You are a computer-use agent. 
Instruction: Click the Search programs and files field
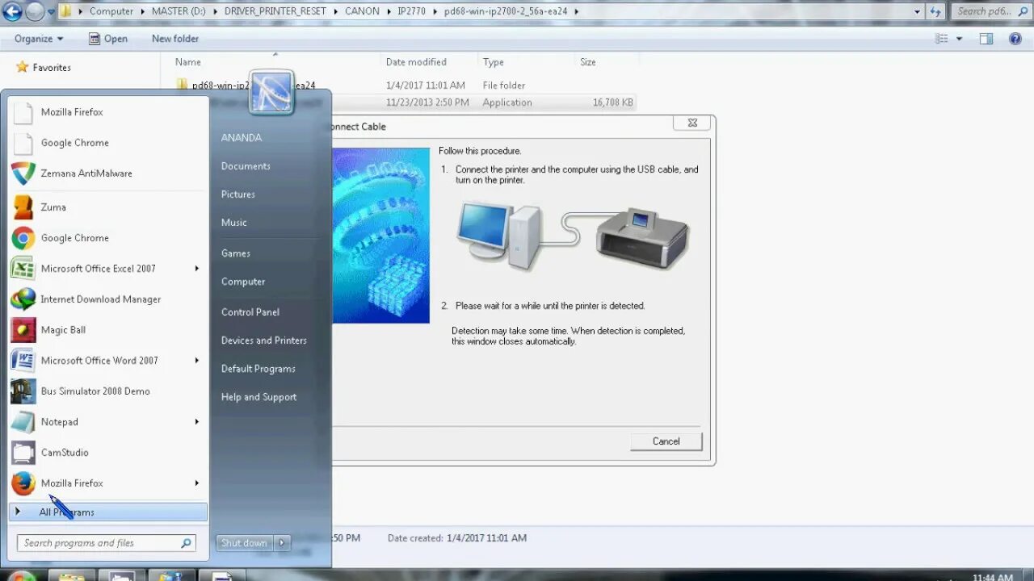coord(107,543)
